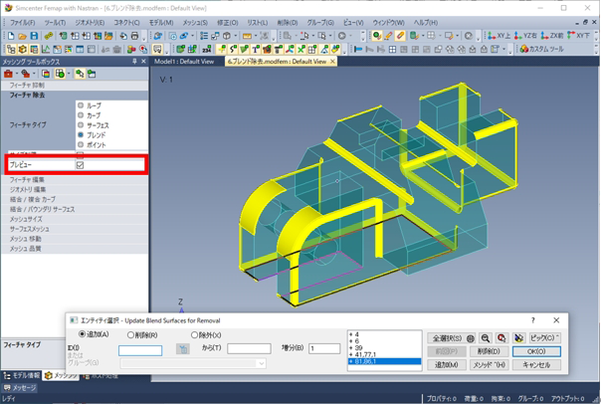The height and width of the screenshot is (404, 601).
Task: Select the ブレンド feature type radio
Action: pyautogui.click(x=81, y=135)
